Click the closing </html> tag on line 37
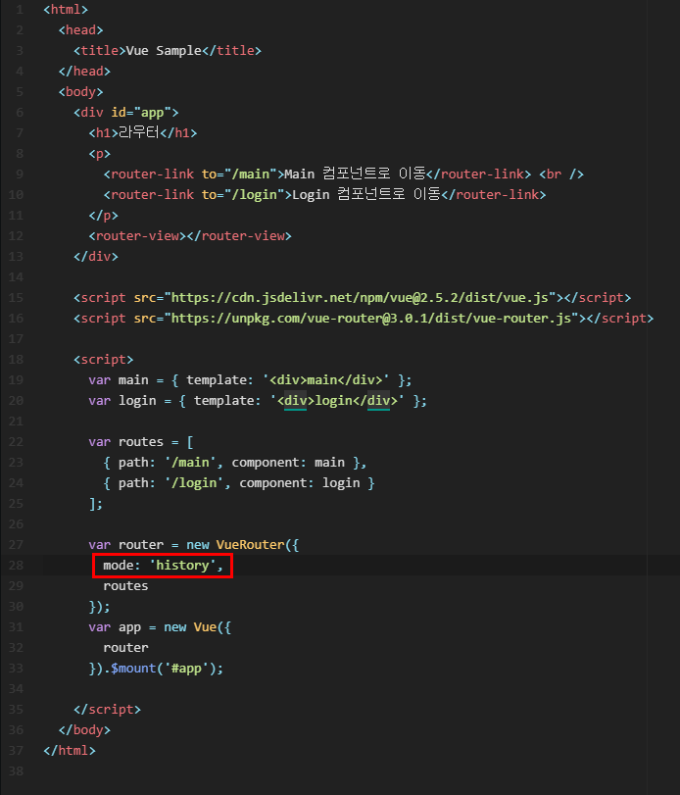 pyautogui.click(x=70, y=750)
